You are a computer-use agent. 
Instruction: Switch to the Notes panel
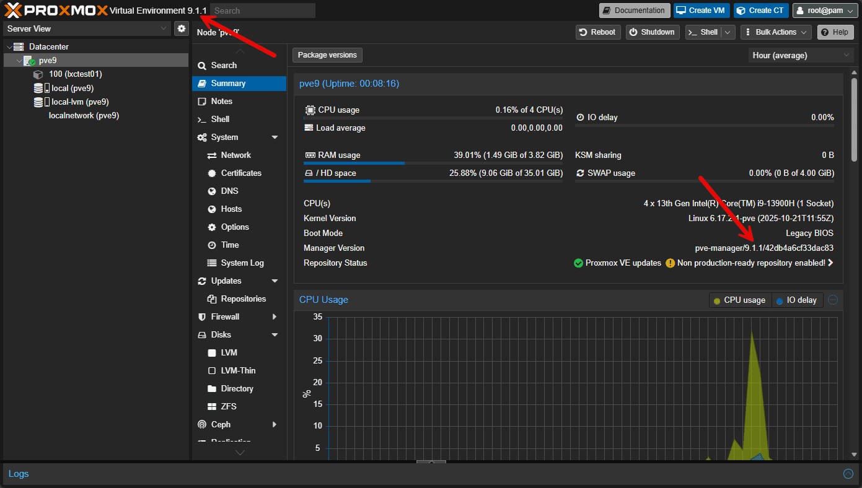click(x=221, y=101)
